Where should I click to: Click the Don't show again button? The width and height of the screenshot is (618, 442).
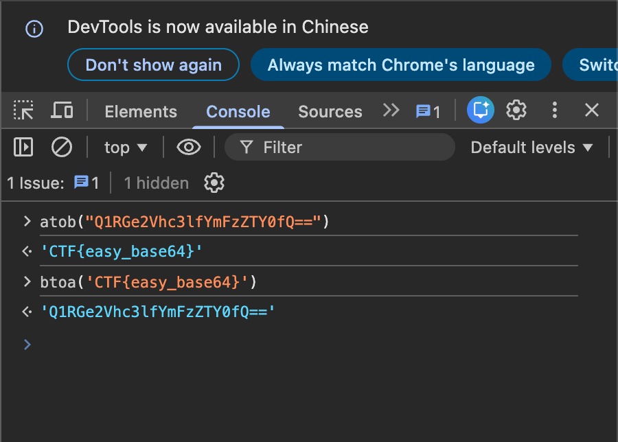pyautogui.click(x=153, y=65)
